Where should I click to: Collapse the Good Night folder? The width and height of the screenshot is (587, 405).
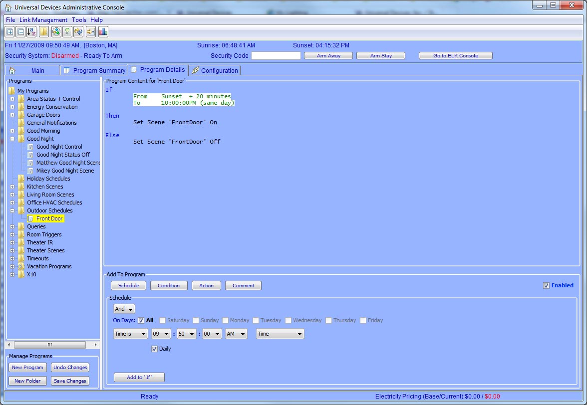[12, 139]
